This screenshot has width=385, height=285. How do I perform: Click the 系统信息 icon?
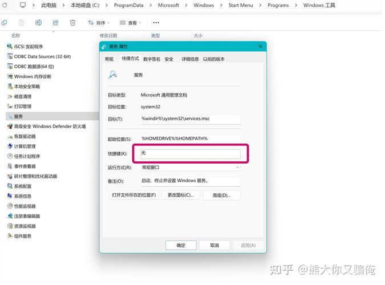(10, 196)
